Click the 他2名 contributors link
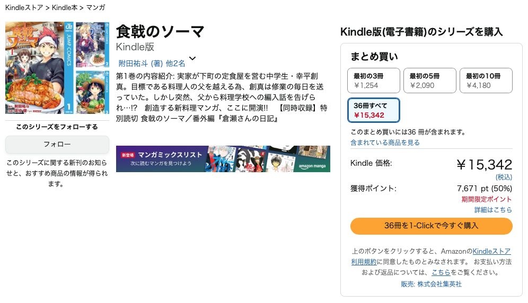Viewport: 528px width, 303px height. click(x=175, y=63)
